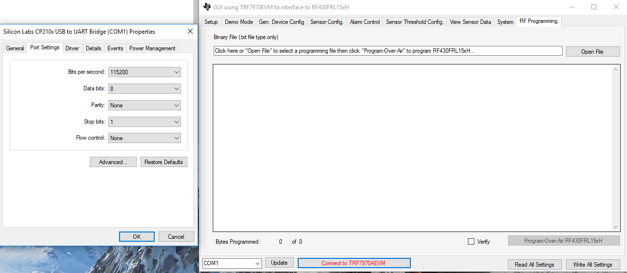Open the Flow control dropdown
Viewport: 627px width, 273px height.
[x=144, y=138]
